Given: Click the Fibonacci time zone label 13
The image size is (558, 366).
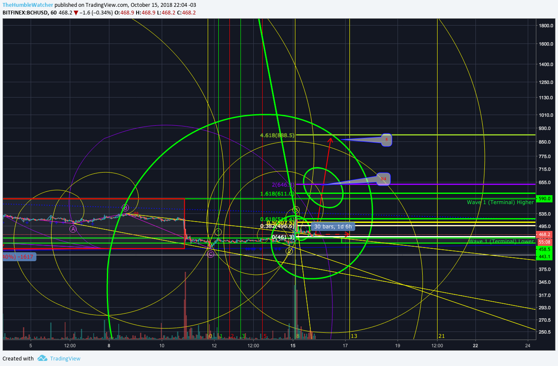Looking at the screenshot, I should (x=354, y=336).
